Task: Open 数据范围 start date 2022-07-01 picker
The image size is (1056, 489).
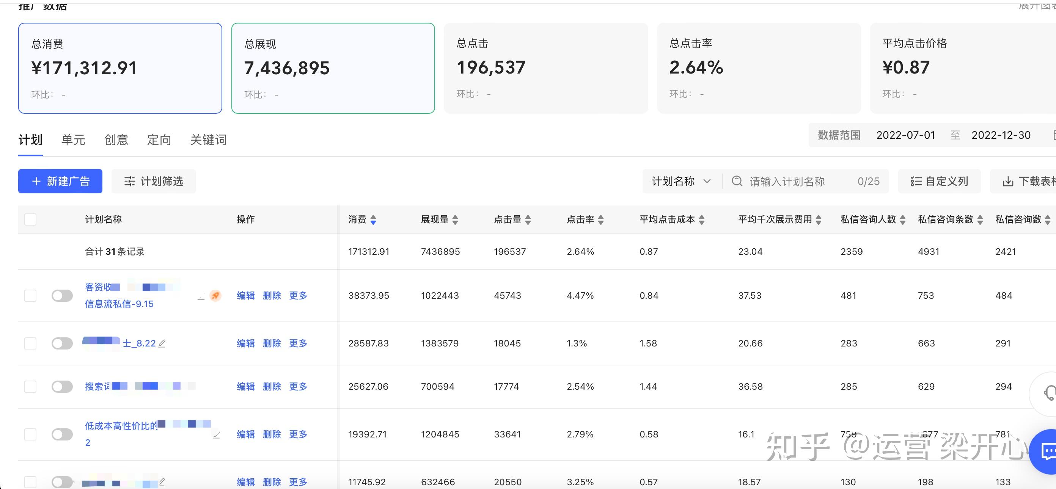Action: coord(905,135)
